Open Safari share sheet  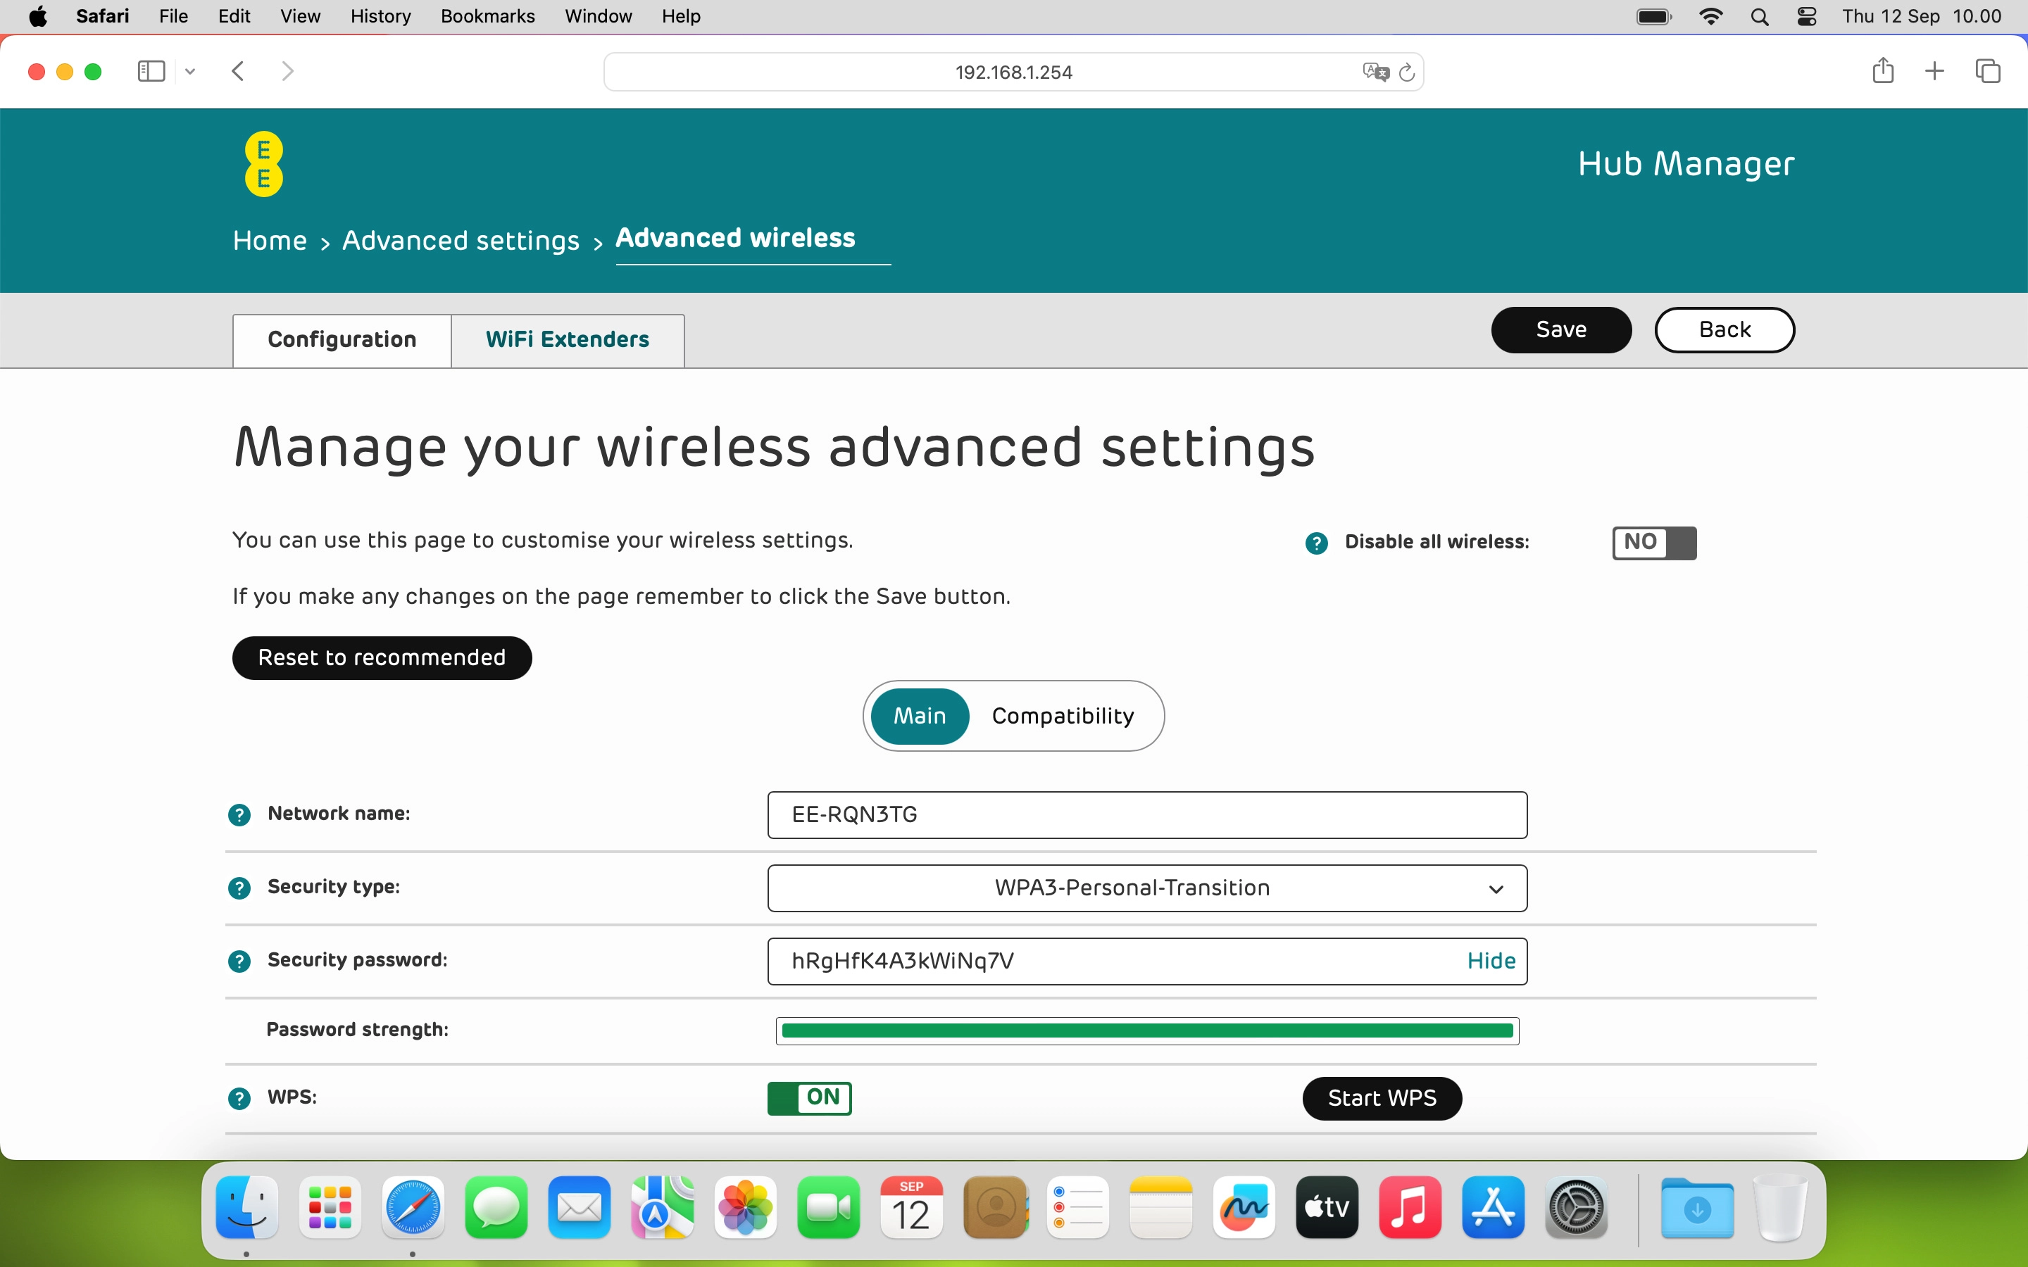pos(1882,71)
